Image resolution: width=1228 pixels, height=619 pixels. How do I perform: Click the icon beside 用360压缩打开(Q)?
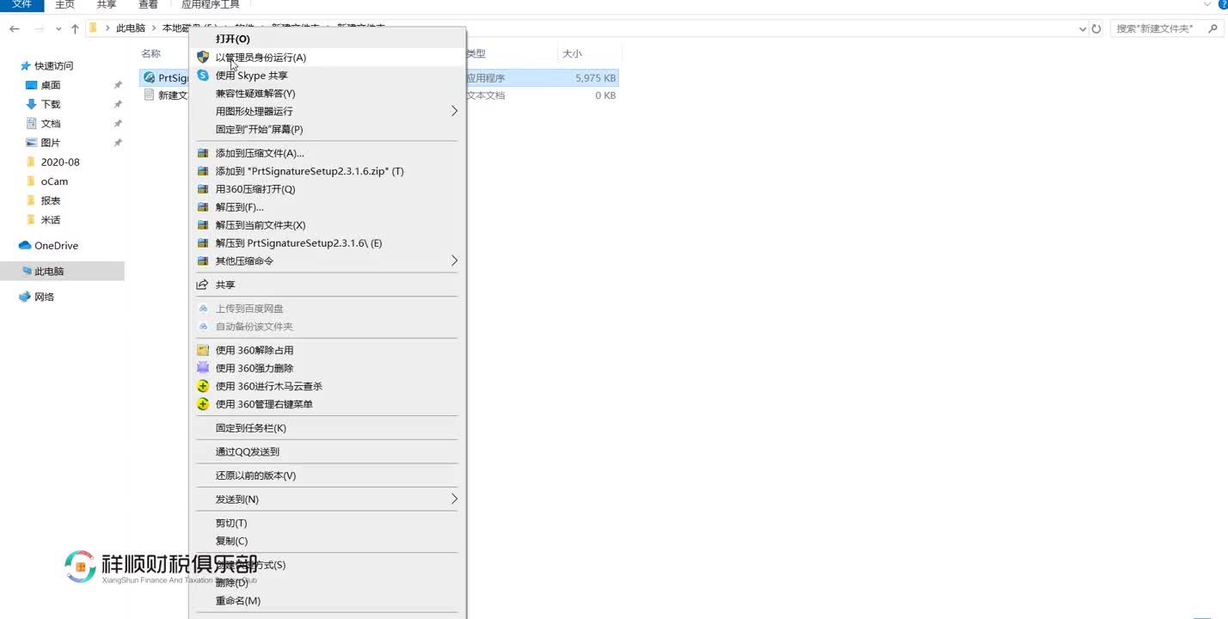click(203, 189)
